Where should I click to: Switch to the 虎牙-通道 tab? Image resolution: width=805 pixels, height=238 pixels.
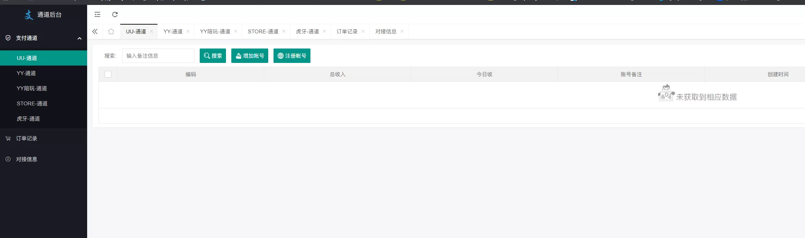click(307, 31)
